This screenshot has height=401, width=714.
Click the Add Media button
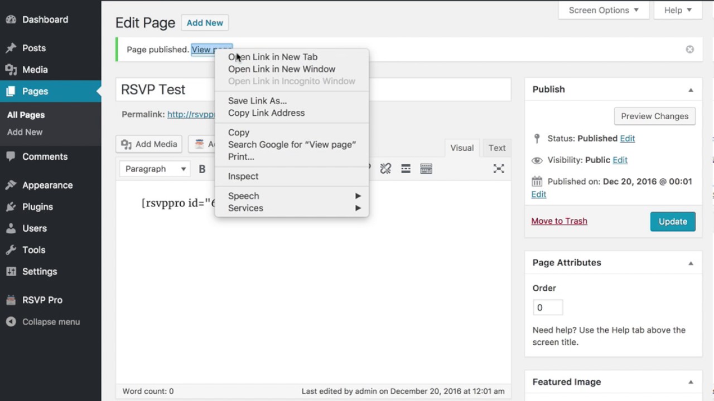pyautogui.click(x=149, y=144)
